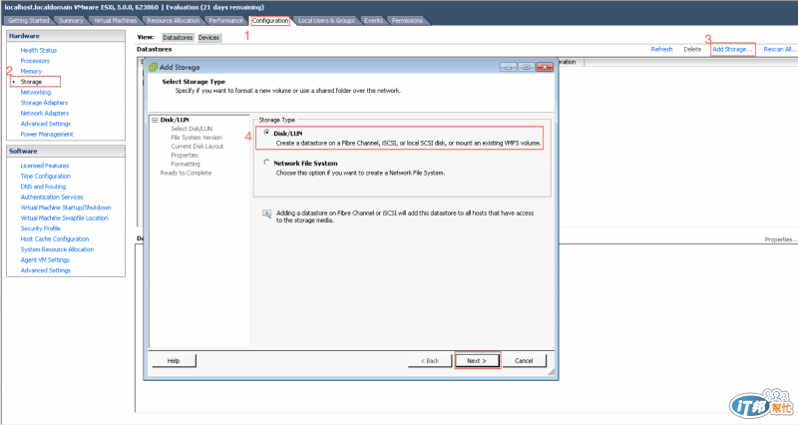Open the Virtual Machines tab
798x425 pixels.
[x=116, y=20]
